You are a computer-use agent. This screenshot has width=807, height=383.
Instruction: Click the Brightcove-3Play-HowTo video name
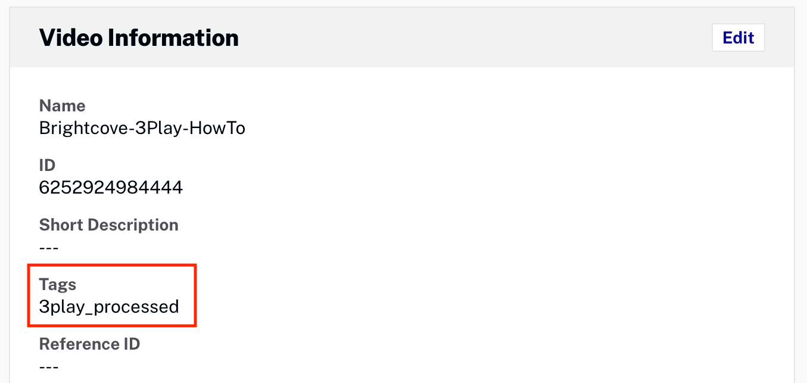[x=142, y=128]
